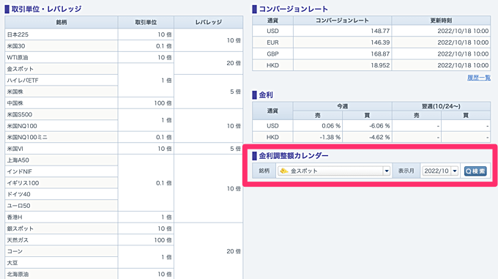Click the 中国株 row
Image resolution: width=498 pixels, height=279 pixels.
coord(62,103)
